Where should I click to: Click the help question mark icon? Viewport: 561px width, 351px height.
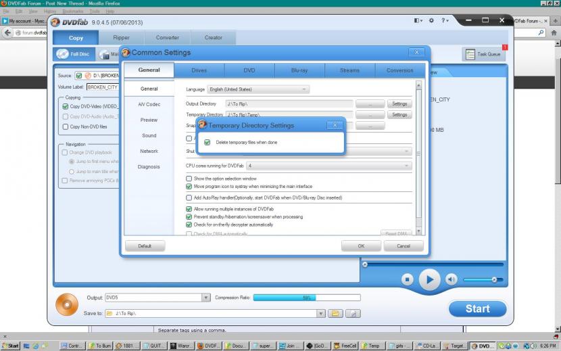point(445,21)
